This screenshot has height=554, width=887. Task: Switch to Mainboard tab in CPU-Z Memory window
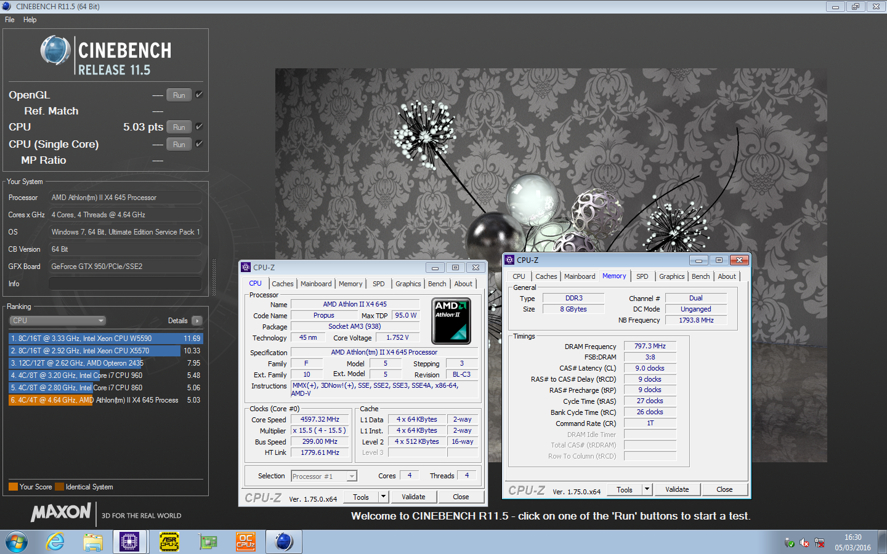point(580,276)
